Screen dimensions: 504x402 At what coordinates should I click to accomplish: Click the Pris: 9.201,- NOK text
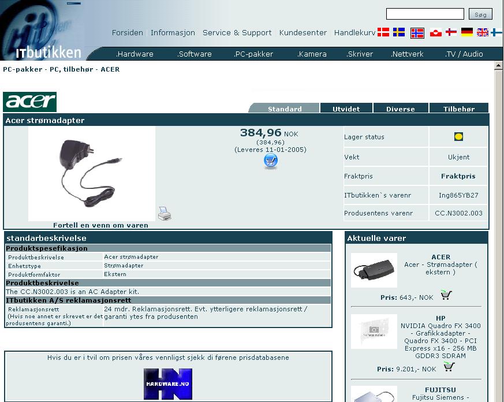(406, 369)
